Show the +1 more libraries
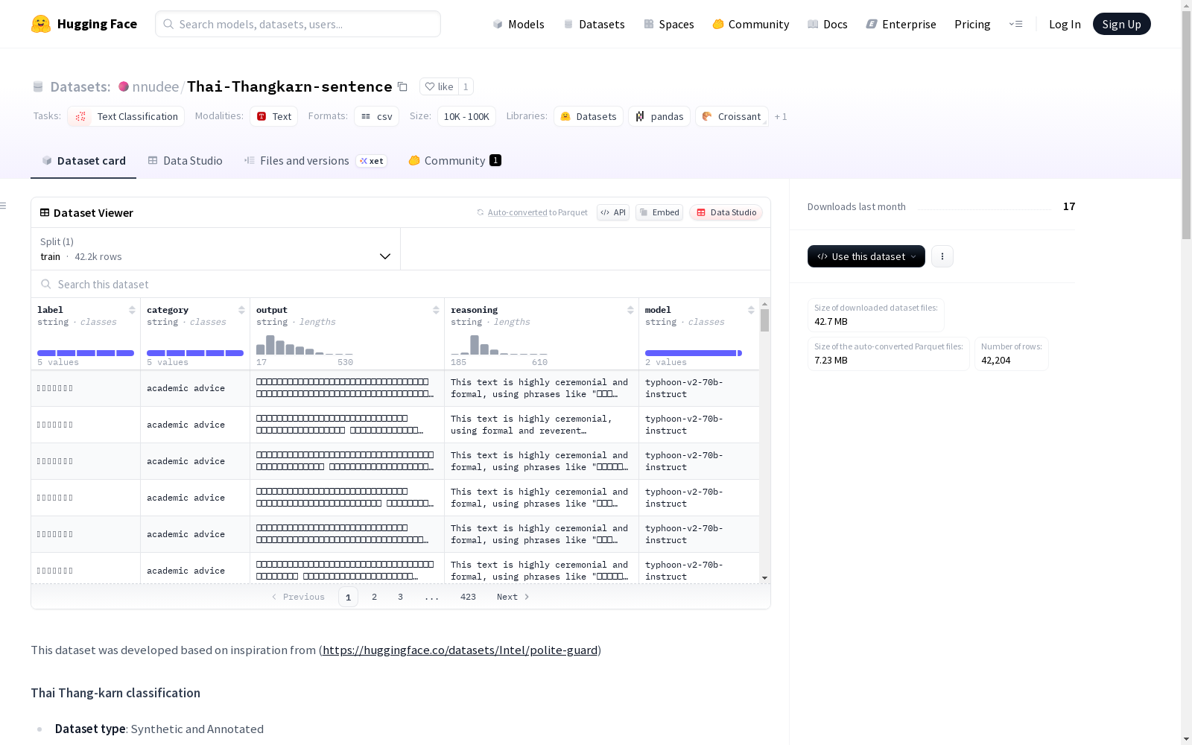 coord(781,116)
